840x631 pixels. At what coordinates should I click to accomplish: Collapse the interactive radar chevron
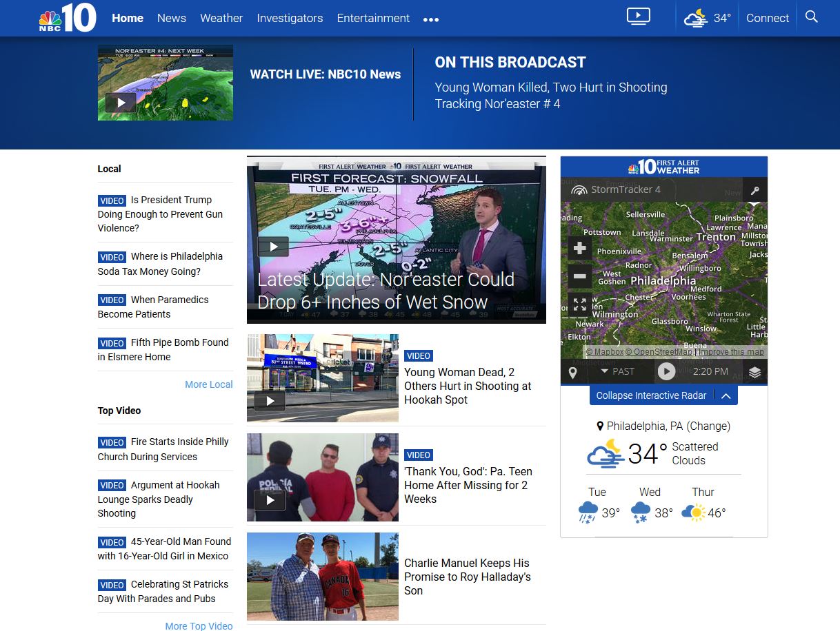726,395
